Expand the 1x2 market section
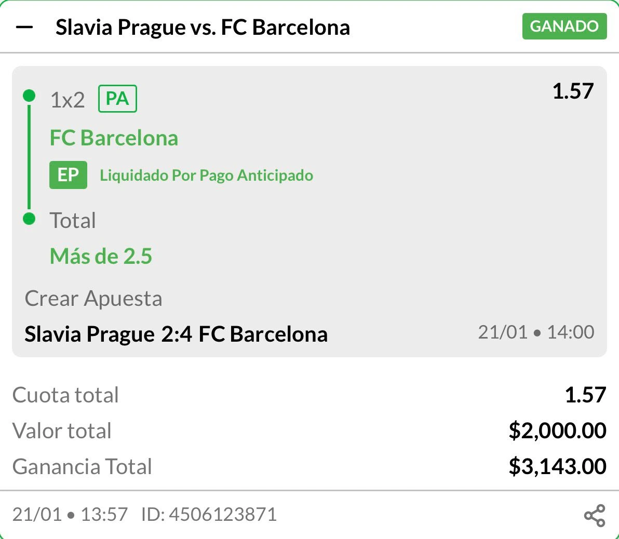 (68, 98)
